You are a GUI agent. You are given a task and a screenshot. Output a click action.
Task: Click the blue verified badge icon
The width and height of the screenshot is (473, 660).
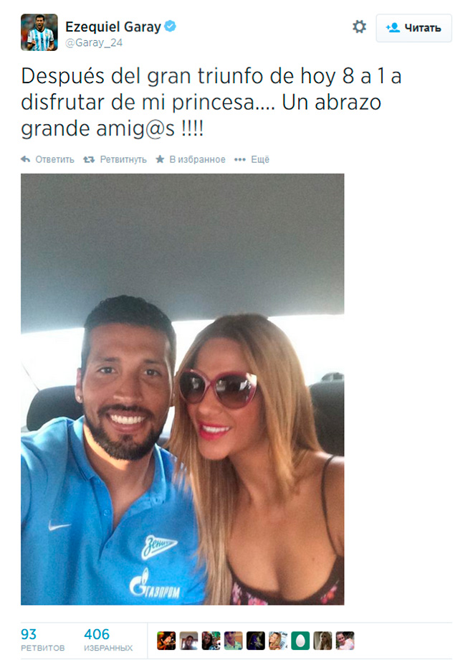pyautogui.click(x=170, y=26)
